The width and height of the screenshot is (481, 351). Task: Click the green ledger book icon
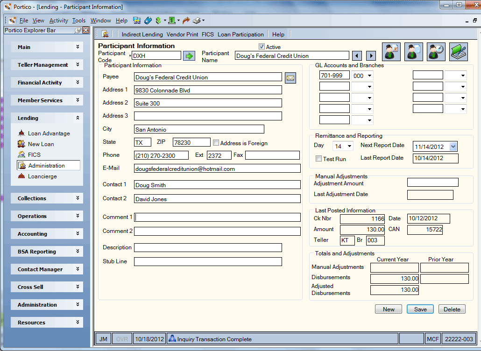point(458,52)
